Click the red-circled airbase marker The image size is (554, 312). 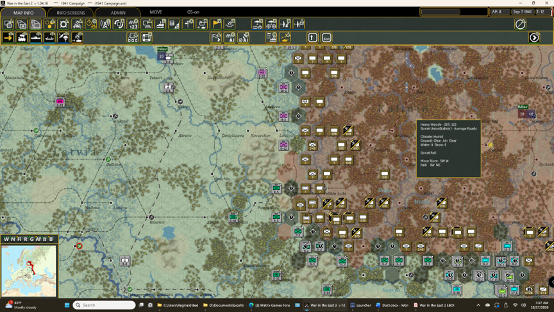click(x=79, y=246)
